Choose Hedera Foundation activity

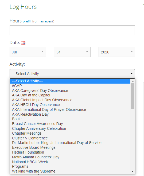point(70,152)
